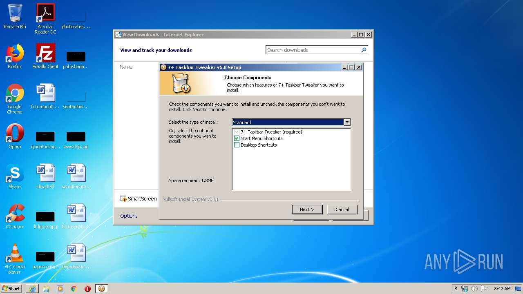Enable the Desktop Shortcuts component
This screenshot has width=523, height=294.
[x=237, y=145]
